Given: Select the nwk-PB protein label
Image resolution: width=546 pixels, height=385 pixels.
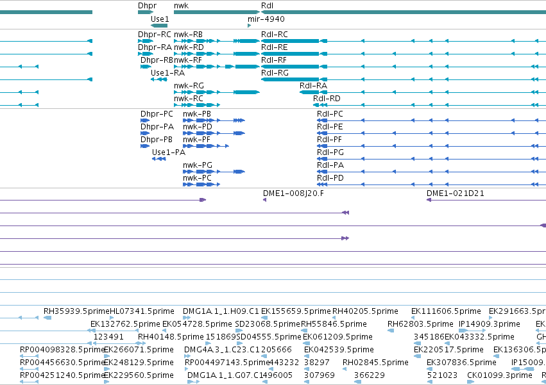Looking at the screenshot, I should (x=197, y=114).
